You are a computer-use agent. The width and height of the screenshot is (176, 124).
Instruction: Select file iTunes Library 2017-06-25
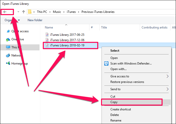click(x=67, y=35)
